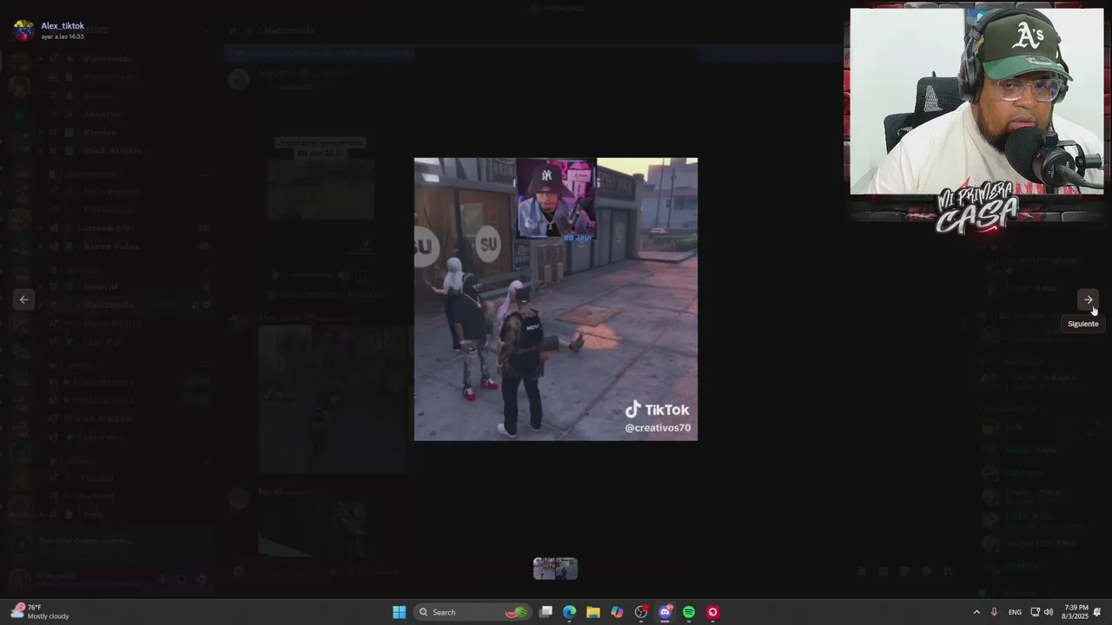Click the 'ayer a las 14:33' timestamp

coord(63,37)
